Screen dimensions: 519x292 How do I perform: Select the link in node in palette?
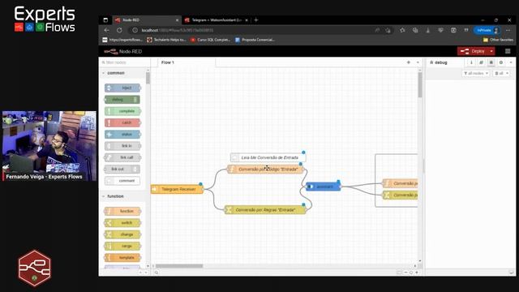pyautogui.click(x=122, y=146)
